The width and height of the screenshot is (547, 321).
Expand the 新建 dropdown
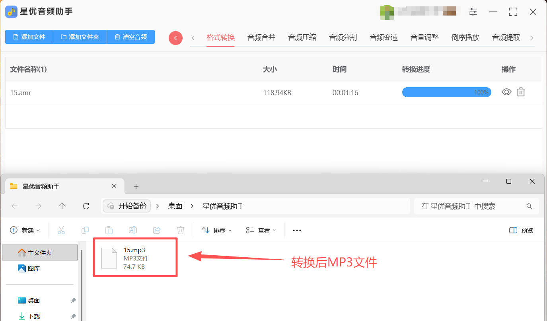pos(25,230)
